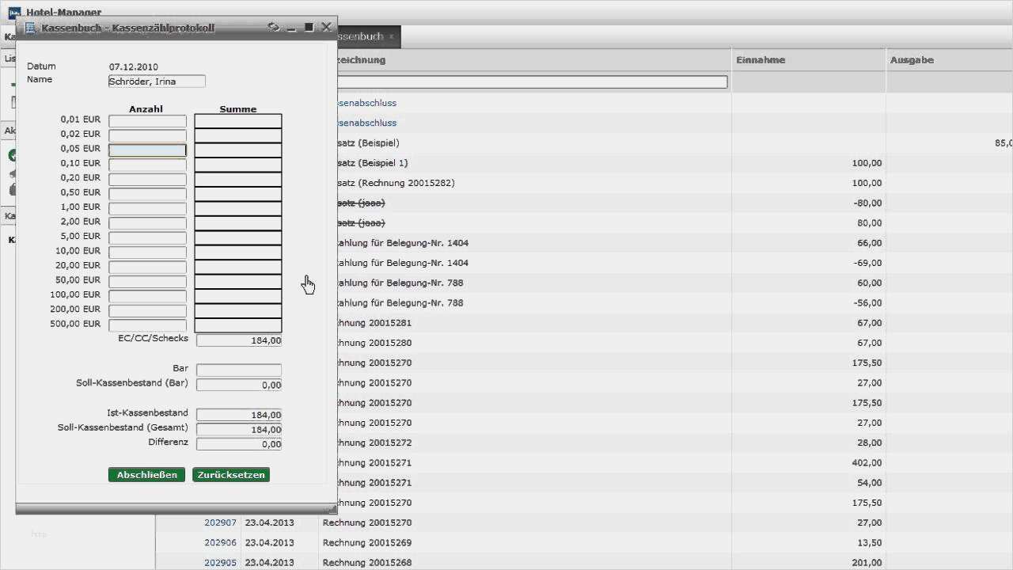Switch to the Kassenbuch tab
The height and width of the screenshot is (570, 1013).
360,36
